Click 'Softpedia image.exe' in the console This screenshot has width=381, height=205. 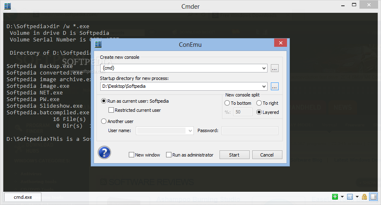(x=38, y=86)
